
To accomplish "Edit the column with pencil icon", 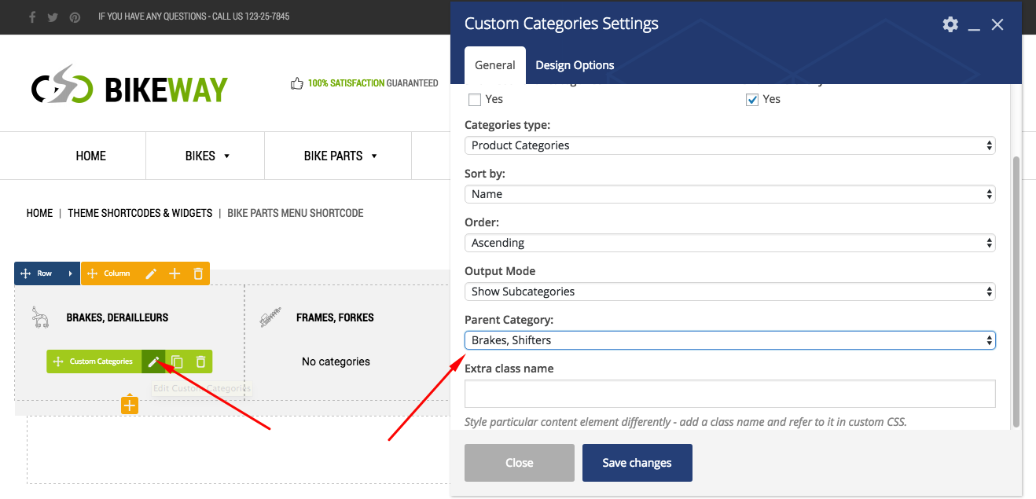I will 151,273.
